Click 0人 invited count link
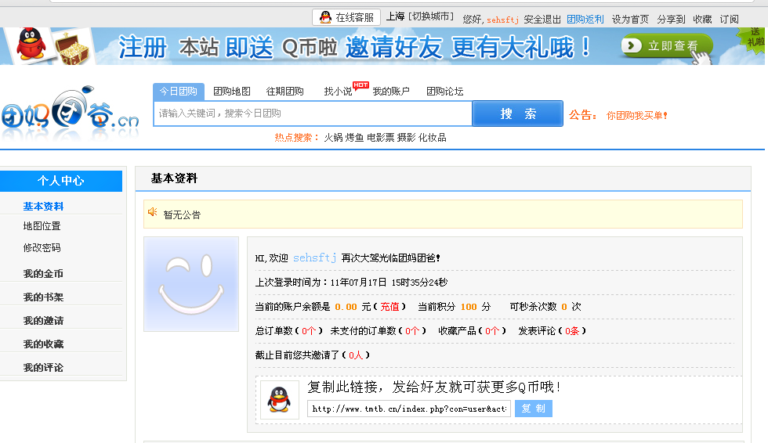The height and width of the screenshot is (443, 768). pyautogui.click(x=356, y=355)
